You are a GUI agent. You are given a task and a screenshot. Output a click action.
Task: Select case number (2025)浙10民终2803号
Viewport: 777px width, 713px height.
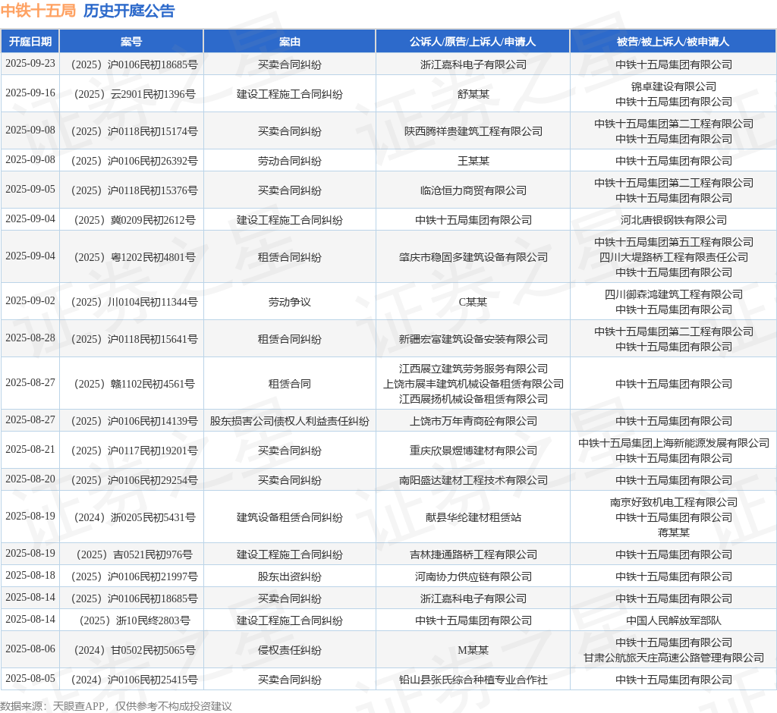(x=134, y=620)
